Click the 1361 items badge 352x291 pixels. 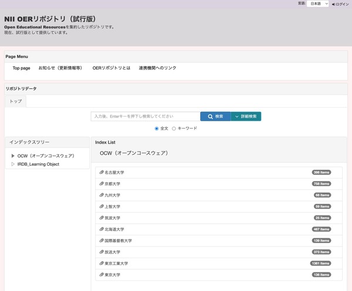(x=321, y=263)
